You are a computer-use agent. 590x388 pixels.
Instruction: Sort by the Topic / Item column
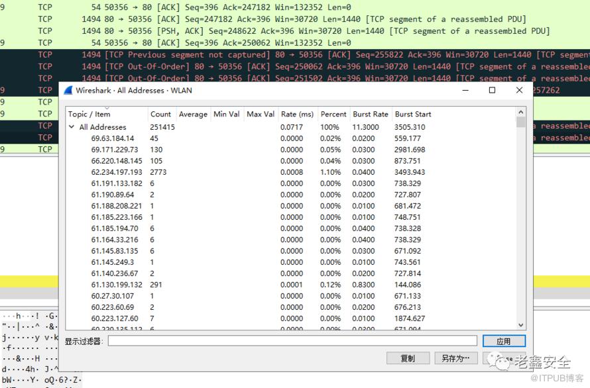coord(89,114)
